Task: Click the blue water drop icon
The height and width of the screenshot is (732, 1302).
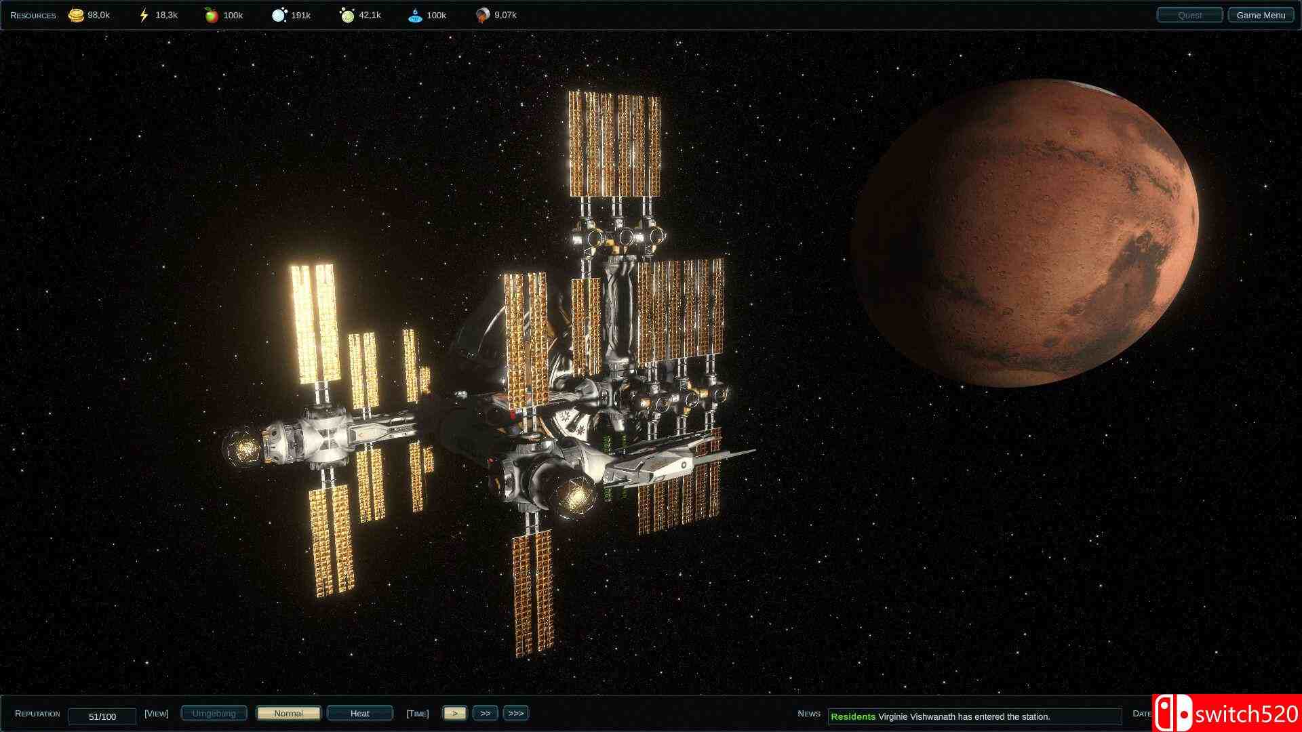Action: coord(415,15)
